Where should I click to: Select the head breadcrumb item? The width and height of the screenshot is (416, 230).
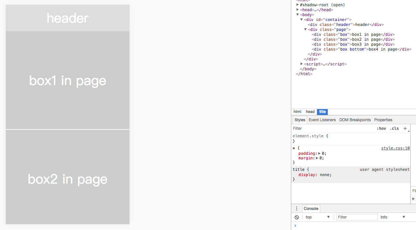310,112
